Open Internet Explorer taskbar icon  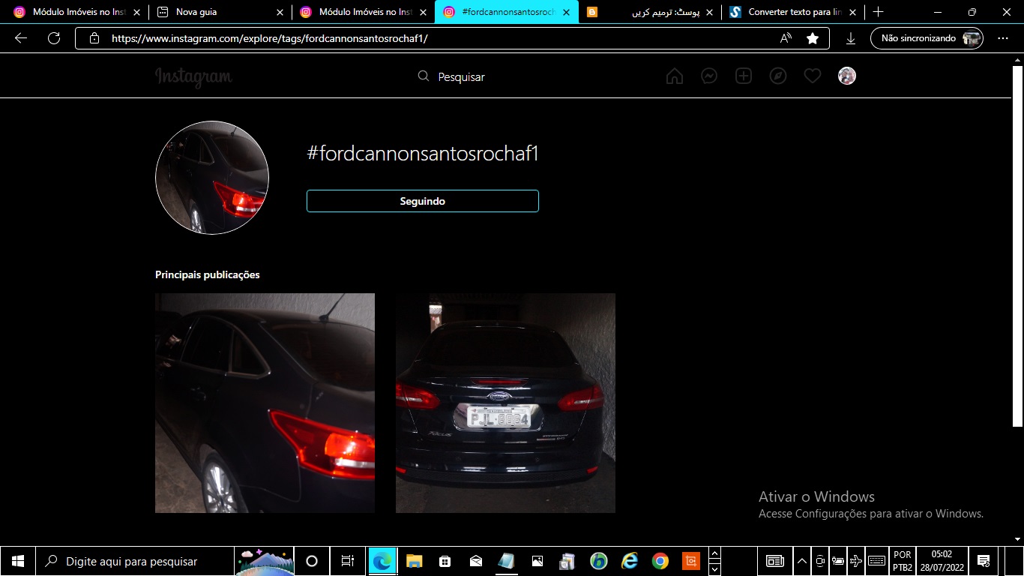[x=629, y=561]
